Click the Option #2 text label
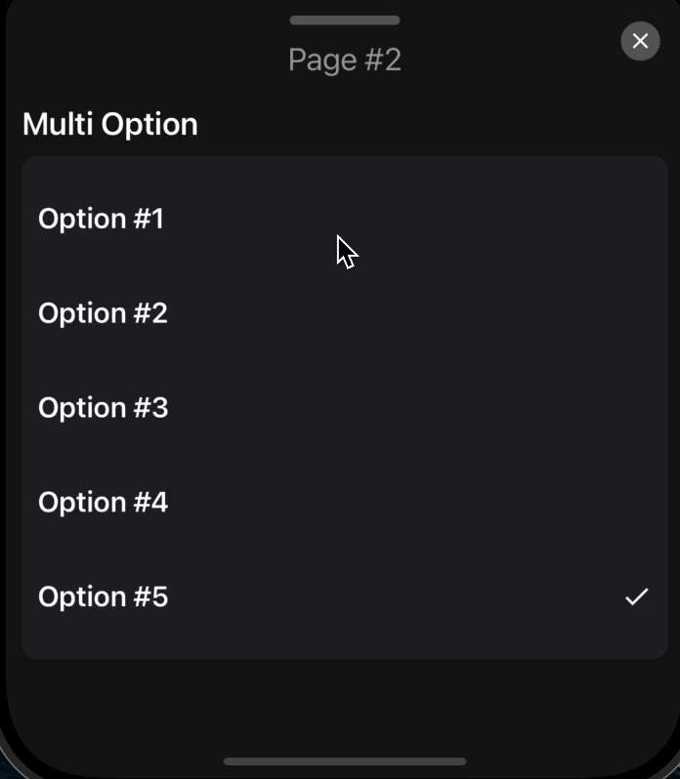Viewport: 680px width, 779px height. click(x=103, y=313)
